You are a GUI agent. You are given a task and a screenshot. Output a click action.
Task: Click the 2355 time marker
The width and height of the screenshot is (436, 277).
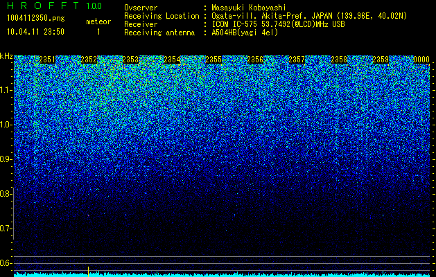click(x=213, y=60)
